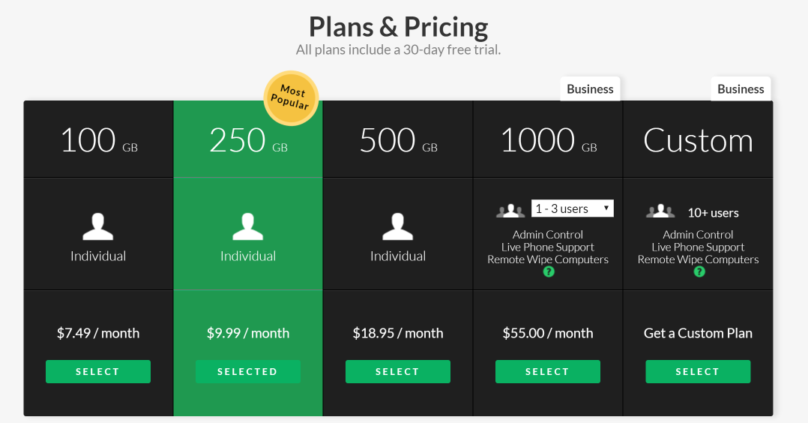Image resolution: width=808 pixels, height=423 pixels.
Task: Click the Get a Custom Plan text
Action: (698, 333)
